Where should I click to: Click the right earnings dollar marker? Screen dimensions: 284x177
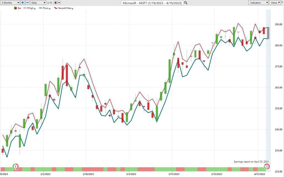[x=267, y=166]
